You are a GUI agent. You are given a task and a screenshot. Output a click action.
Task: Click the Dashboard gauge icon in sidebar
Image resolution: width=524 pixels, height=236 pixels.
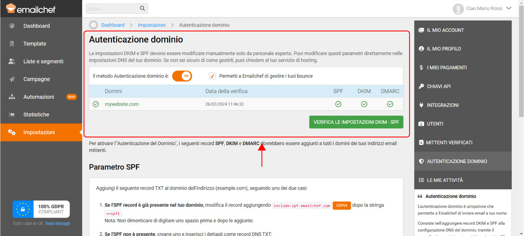point(12,26)
